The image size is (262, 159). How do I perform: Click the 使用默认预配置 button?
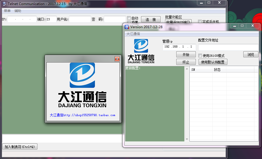(213, 62)
